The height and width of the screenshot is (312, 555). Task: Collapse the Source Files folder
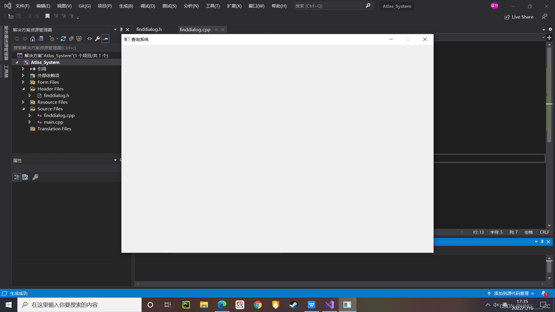pos(24,109)
